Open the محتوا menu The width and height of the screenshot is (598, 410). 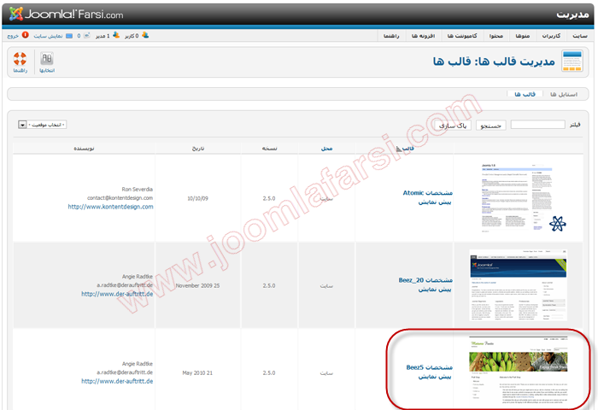pyautogui.click(x=496, y=36)
